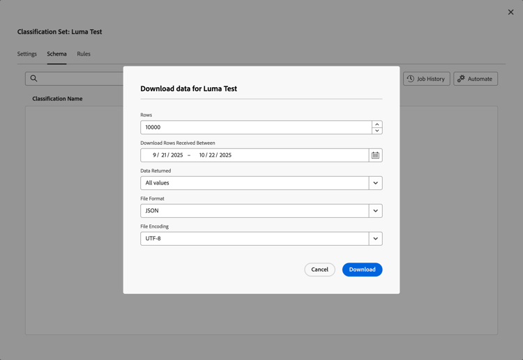
Task: Decrease the Rows value with down arrow
Action: pos(377,131)
